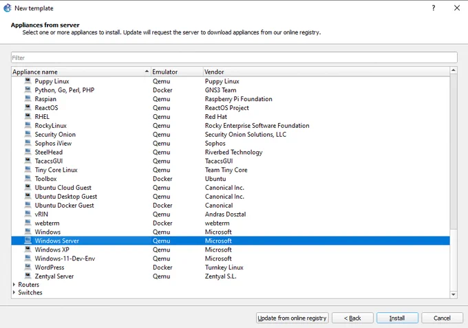
Task: Click the GNS3 icon in title bar
Action: pos(7,8)
